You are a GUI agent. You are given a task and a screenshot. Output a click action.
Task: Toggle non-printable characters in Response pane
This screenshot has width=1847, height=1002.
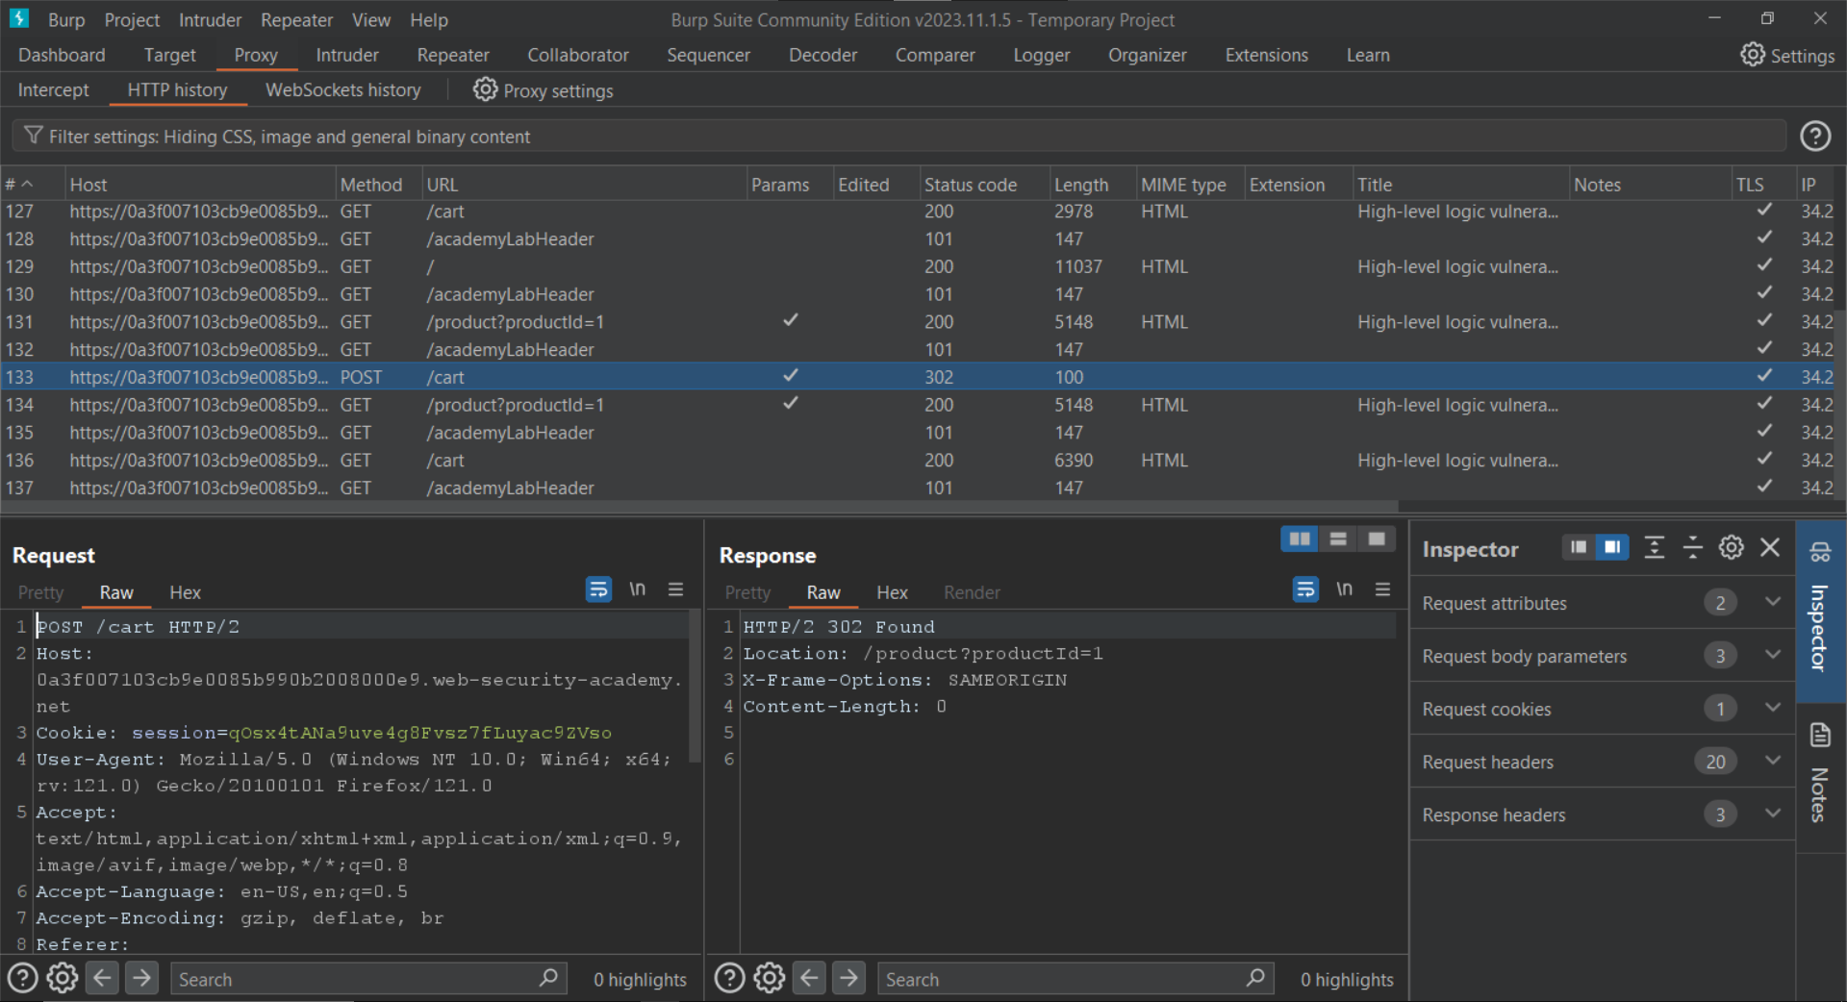[x=1344, y=589]
